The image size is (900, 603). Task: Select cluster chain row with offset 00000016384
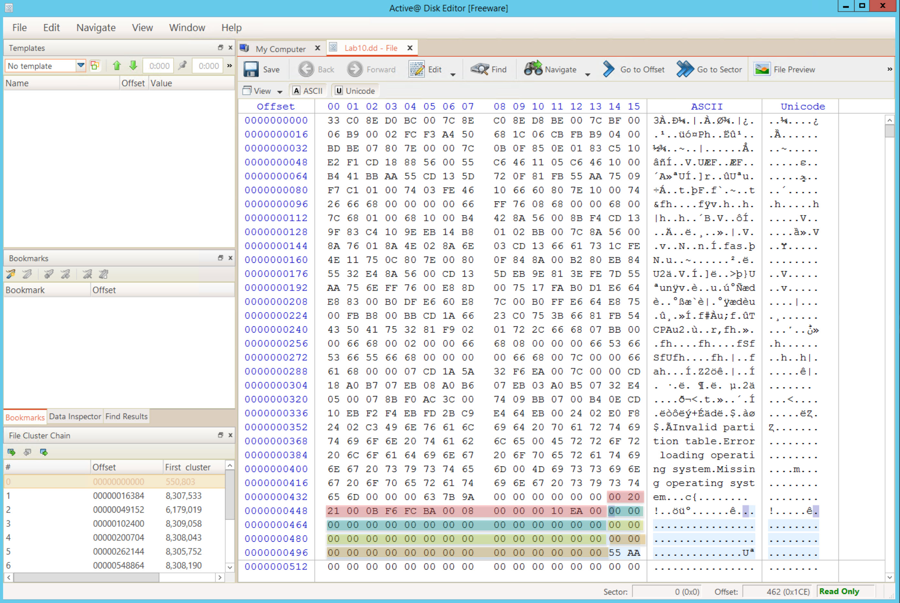click(x=118, y=496)
